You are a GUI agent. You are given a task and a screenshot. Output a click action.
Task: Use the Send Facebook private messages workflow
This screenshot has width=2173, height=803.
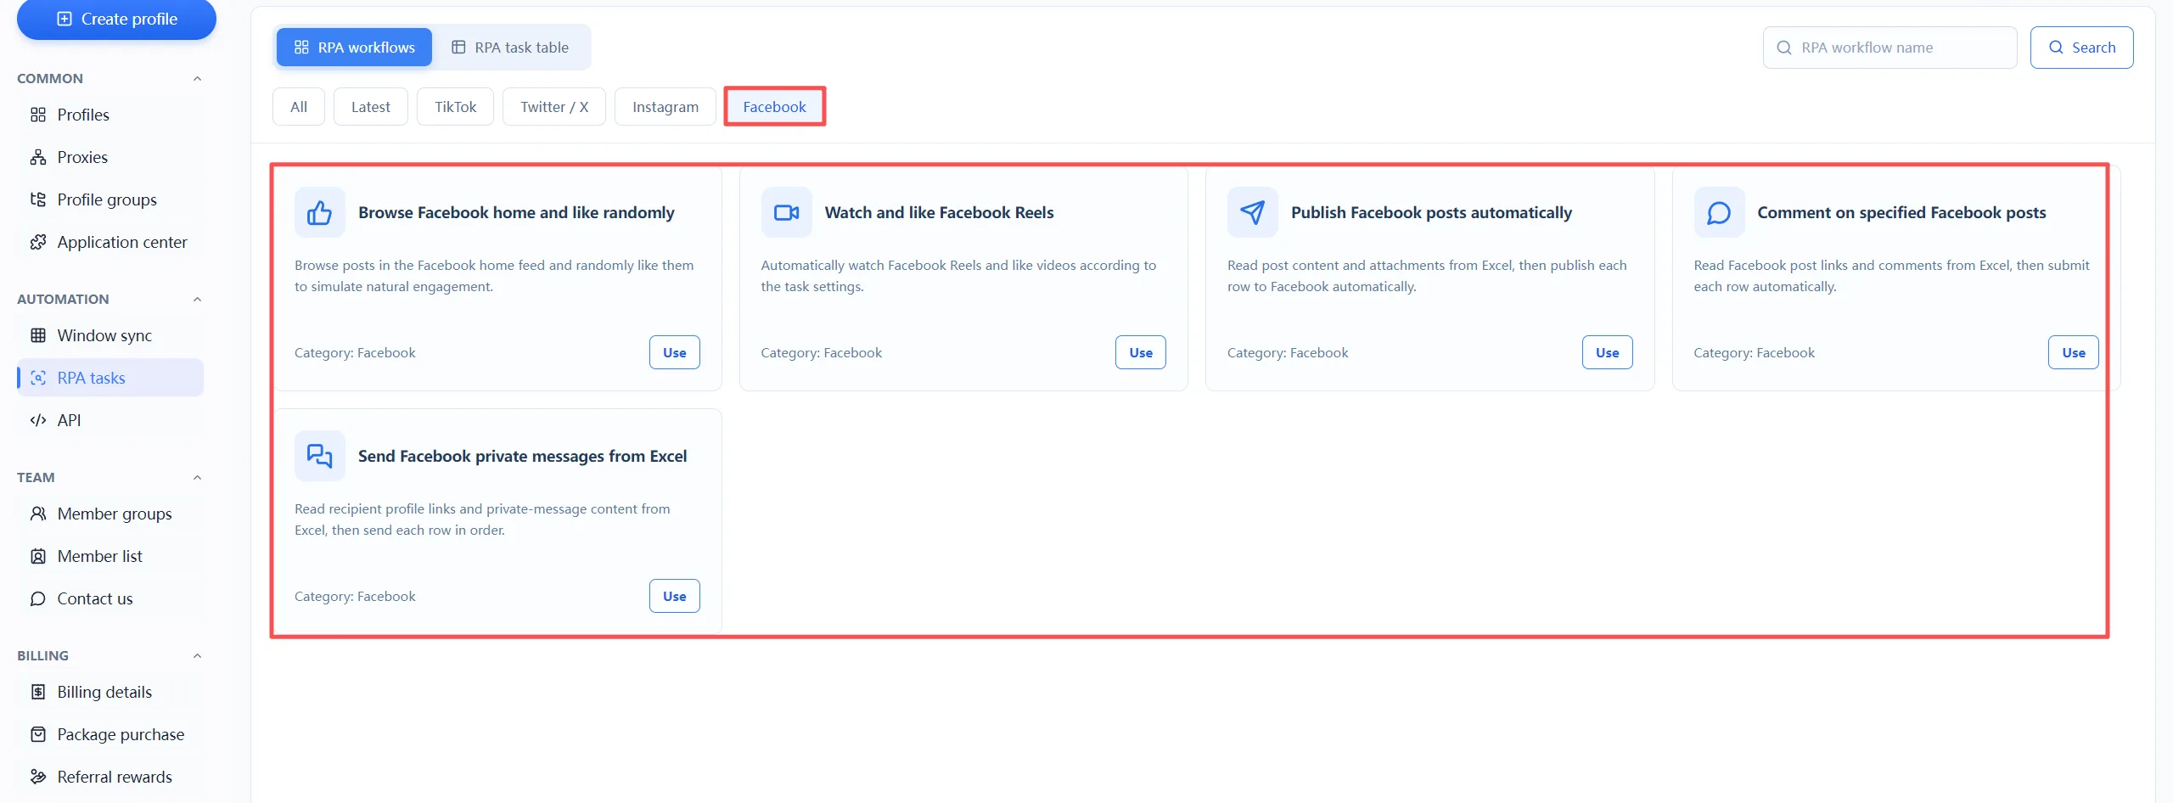click(x=675, y=596)
